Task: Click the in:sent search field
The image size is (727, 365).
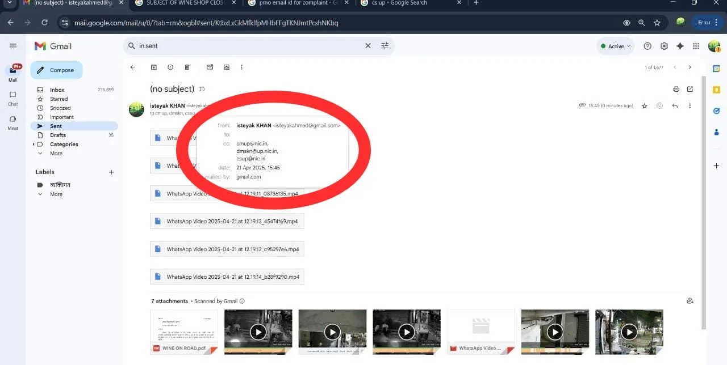Action: tap(250, 46)
